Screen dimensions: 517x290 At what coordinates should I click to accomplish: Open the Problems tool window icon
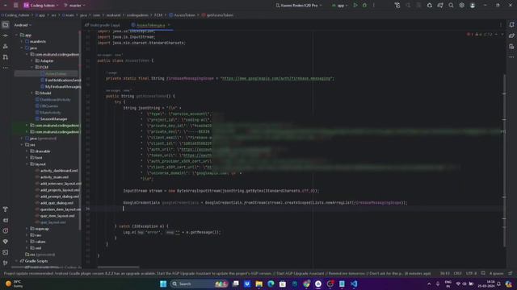tap(6, 231)
